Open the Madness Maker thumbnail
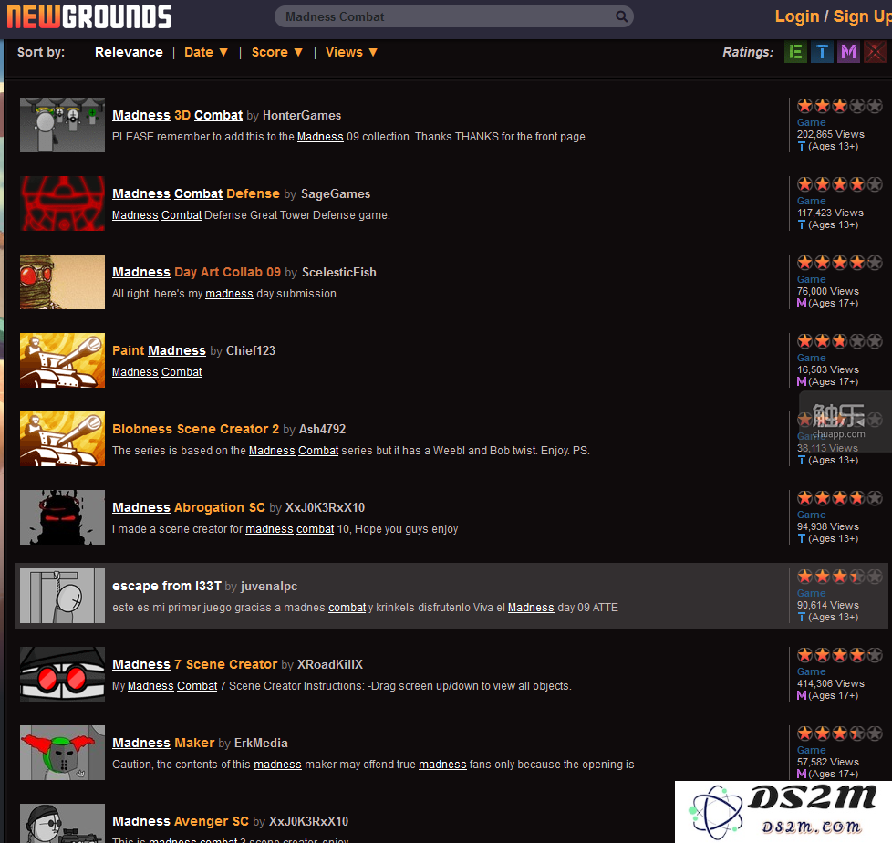Image resolution: width=892 pixels, height=843 pixels. coord(63,753)
